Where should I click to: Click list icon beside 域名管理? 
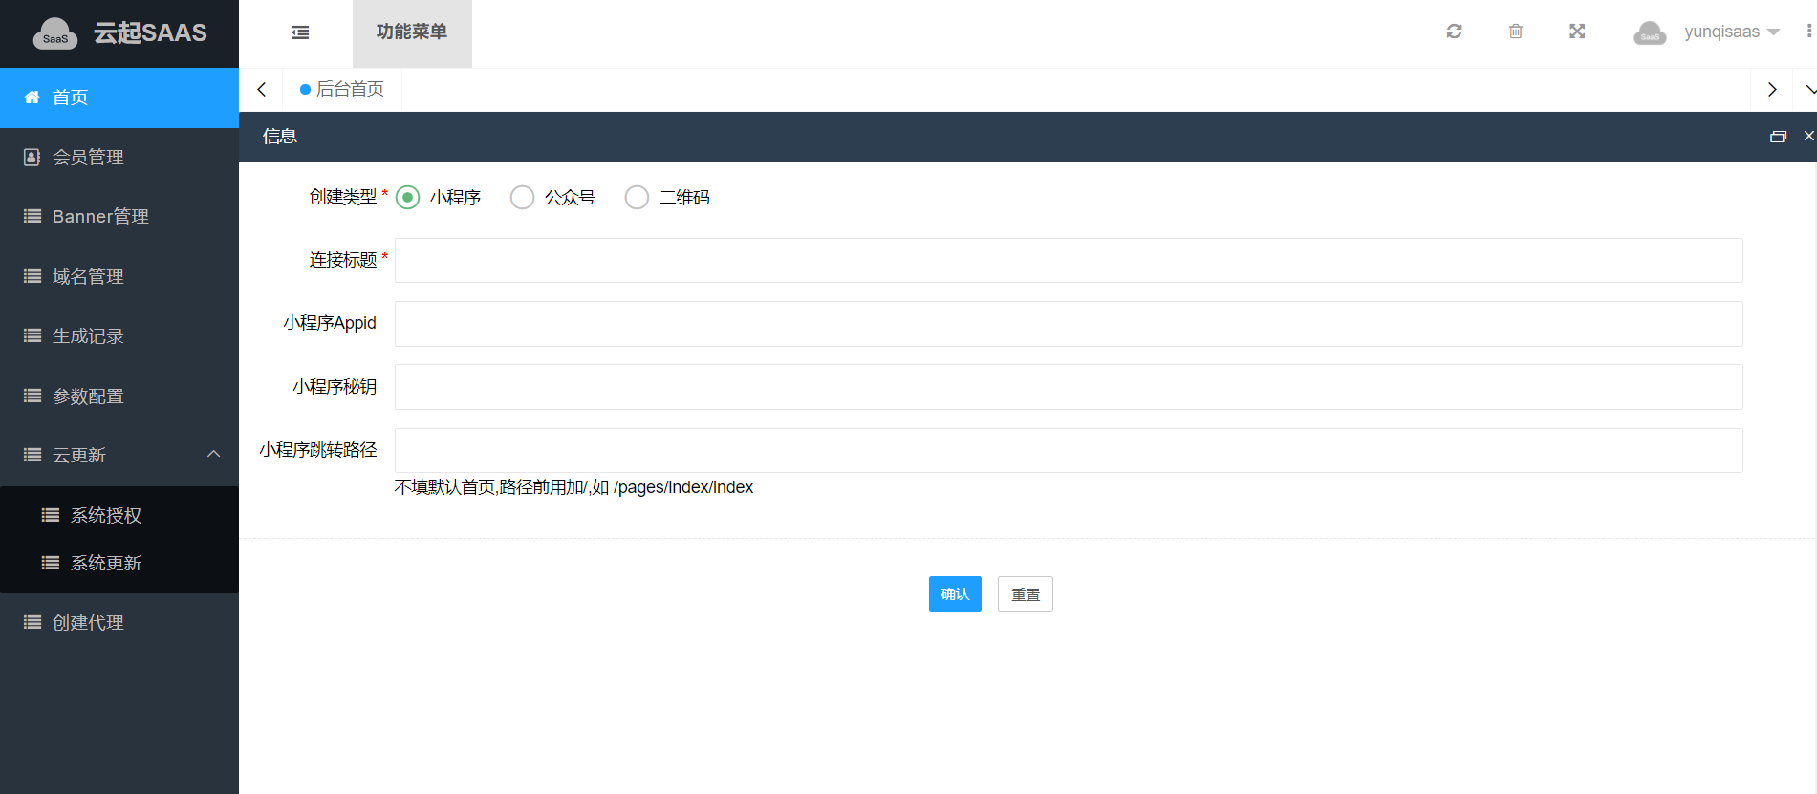32,276
